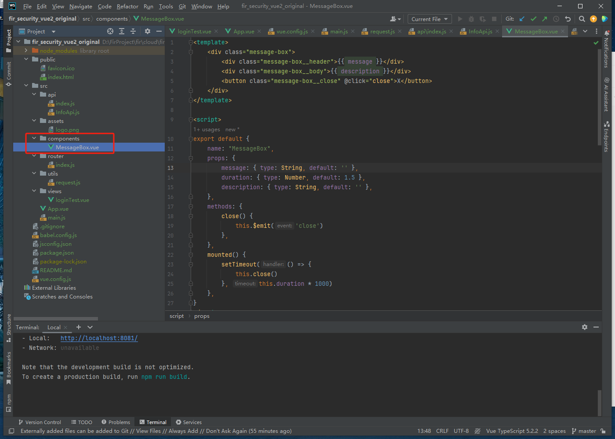Screen dimensions: 615x439
Task: Open AI Assistant side panel
Action: 606,94
